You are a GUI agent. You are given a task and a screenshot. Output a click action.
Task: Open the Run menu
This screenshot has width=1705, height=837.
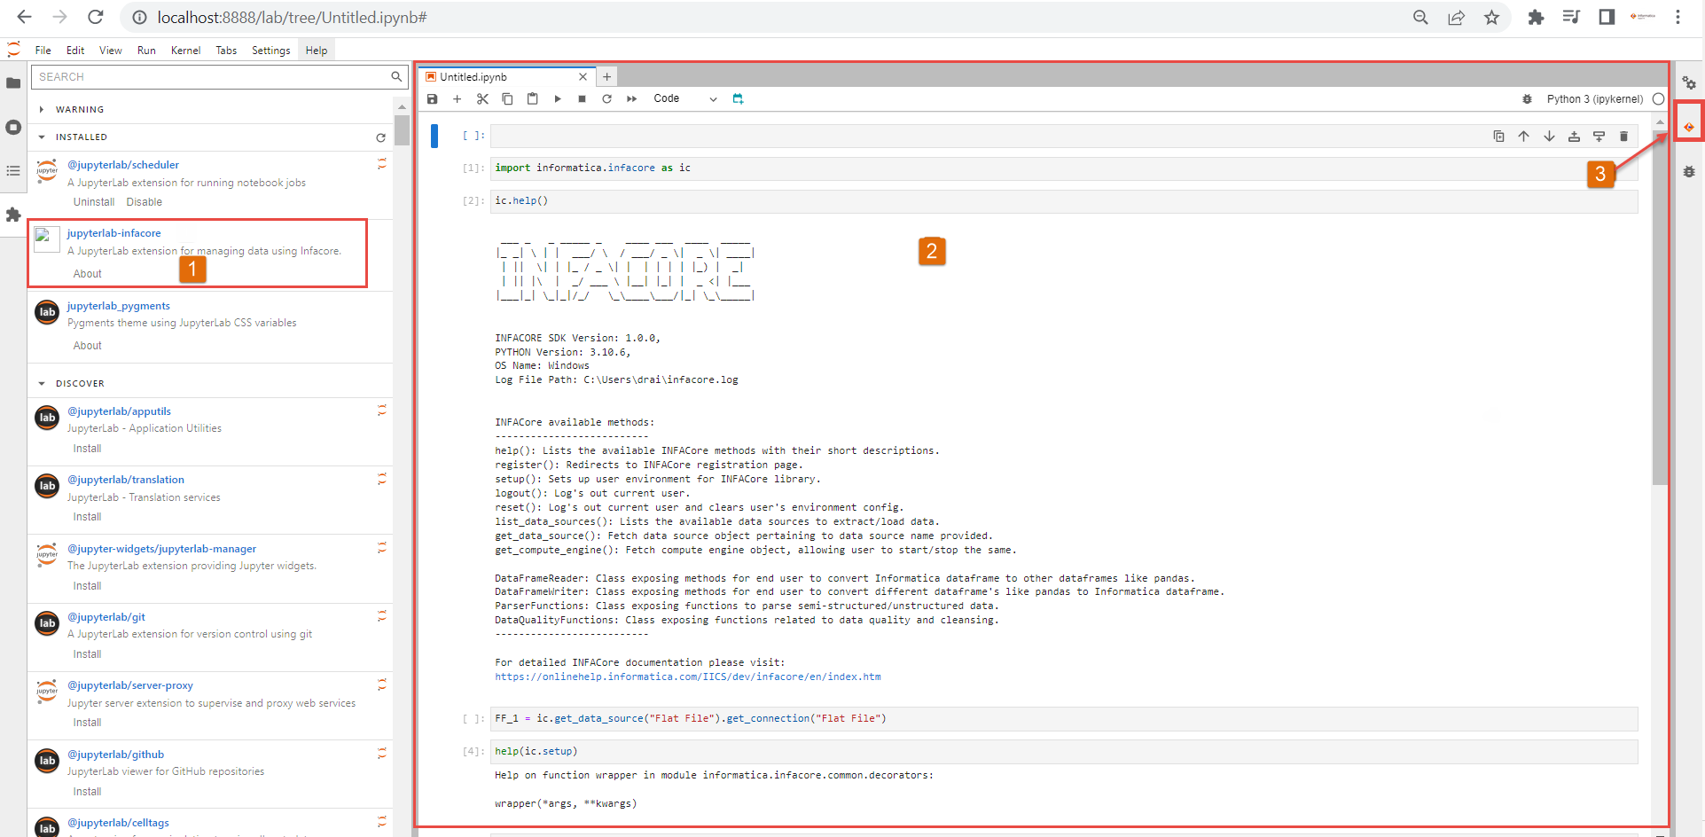146,51
